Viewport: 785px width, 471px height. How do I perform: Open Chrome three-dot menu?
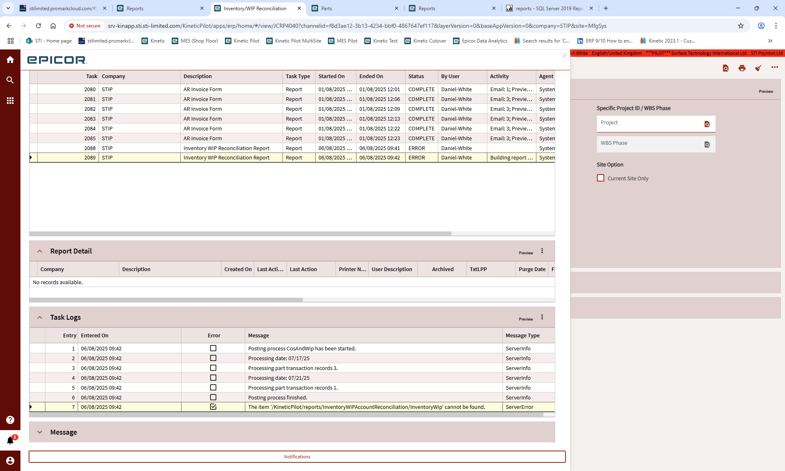click(776, 26)
